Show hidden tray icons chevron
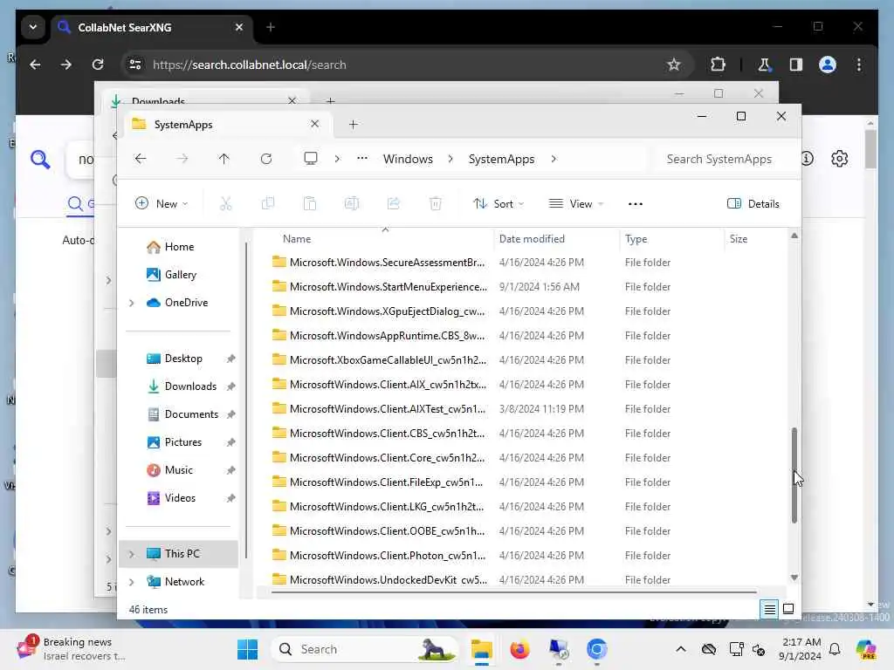 (x=681, y=649)
